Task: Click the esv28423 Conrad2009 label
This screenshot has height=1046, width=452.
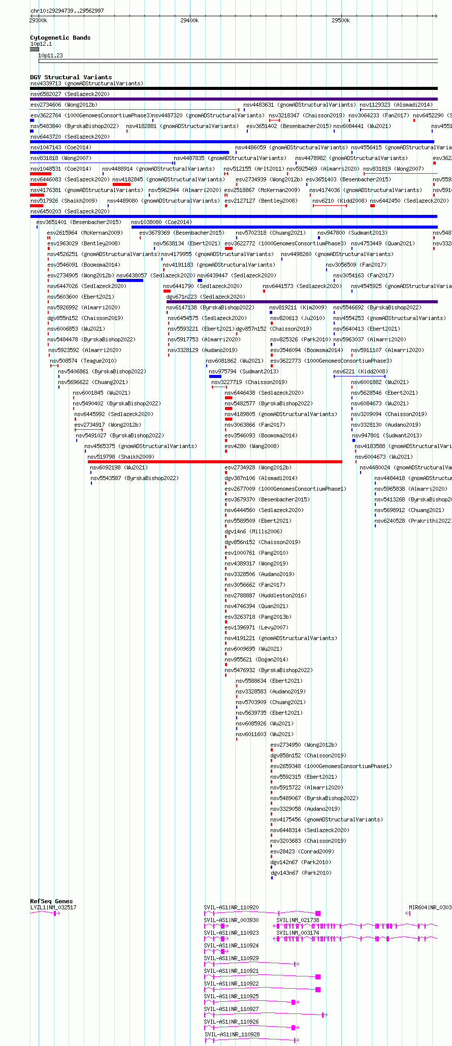Action: pos(302,851)
